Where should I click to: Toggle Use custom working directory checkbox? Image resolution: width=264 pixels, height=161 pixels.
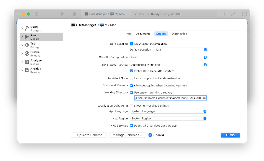click(x=131, y=92)
